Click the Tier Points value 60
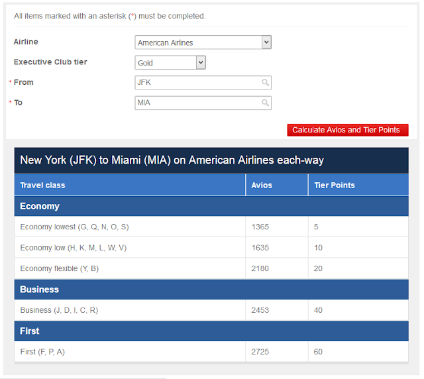This screenshot has width=424, height=379. pyautogui.click(x=318, y=352)
